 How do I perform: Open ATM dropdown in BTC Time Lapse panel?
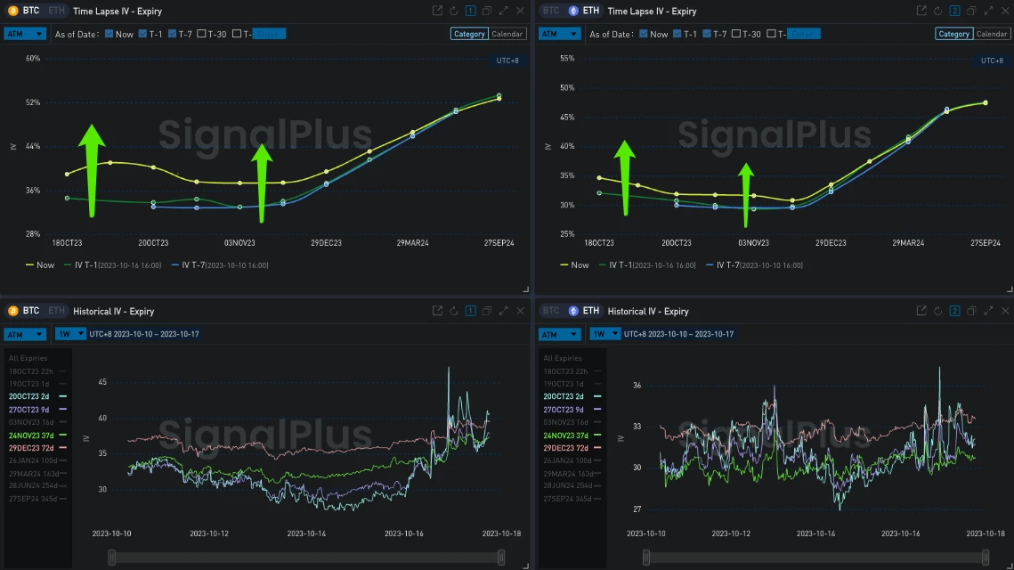coord(25,34)
